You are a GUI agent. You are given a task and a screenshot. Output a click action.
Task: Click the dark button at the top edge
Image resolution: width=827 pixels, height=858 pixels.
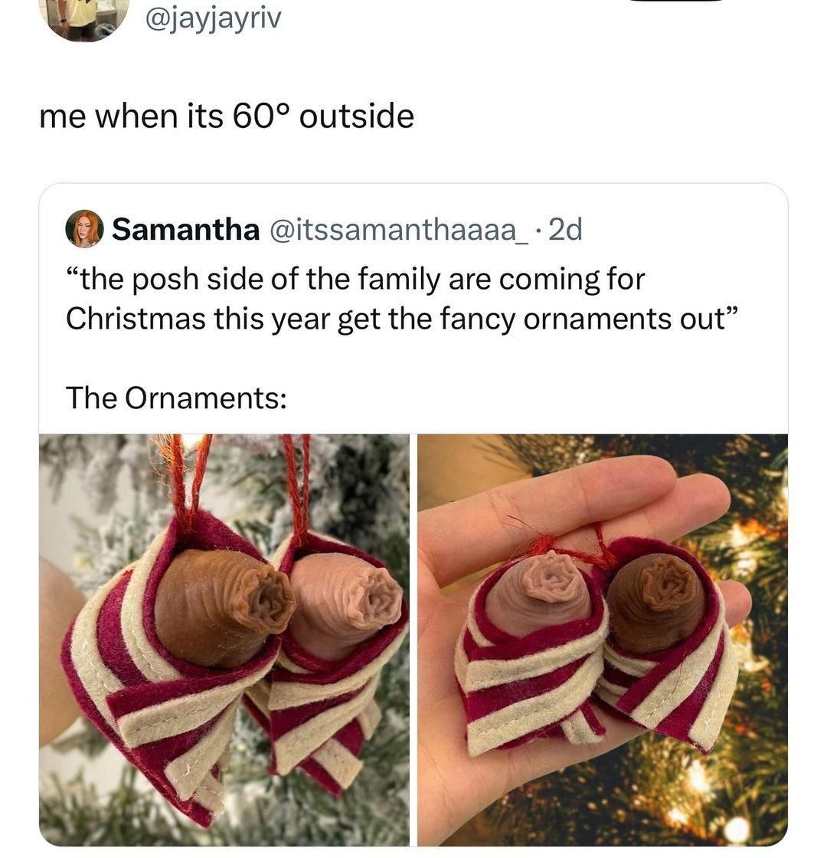pyautogui.click(x=677, y=1)
